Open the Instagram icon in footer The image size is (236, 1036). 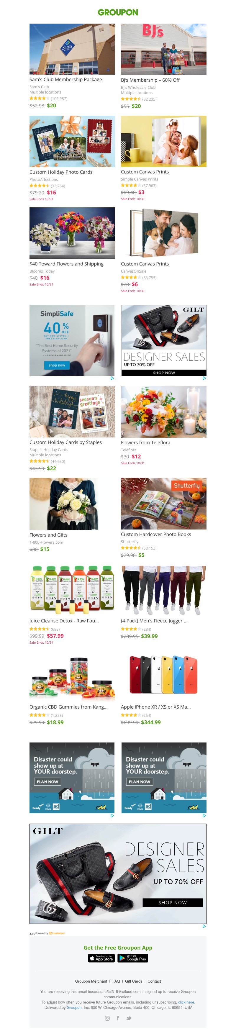tap(107, 1018)
